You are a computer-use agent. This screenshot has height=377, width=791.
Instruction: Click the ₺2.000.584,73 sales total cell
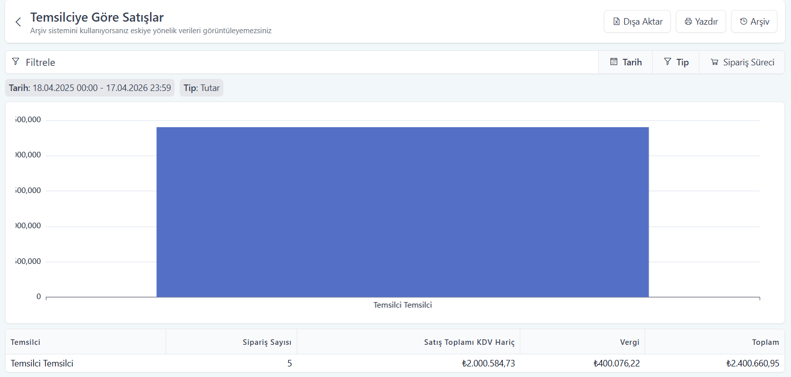click(488, 363)
